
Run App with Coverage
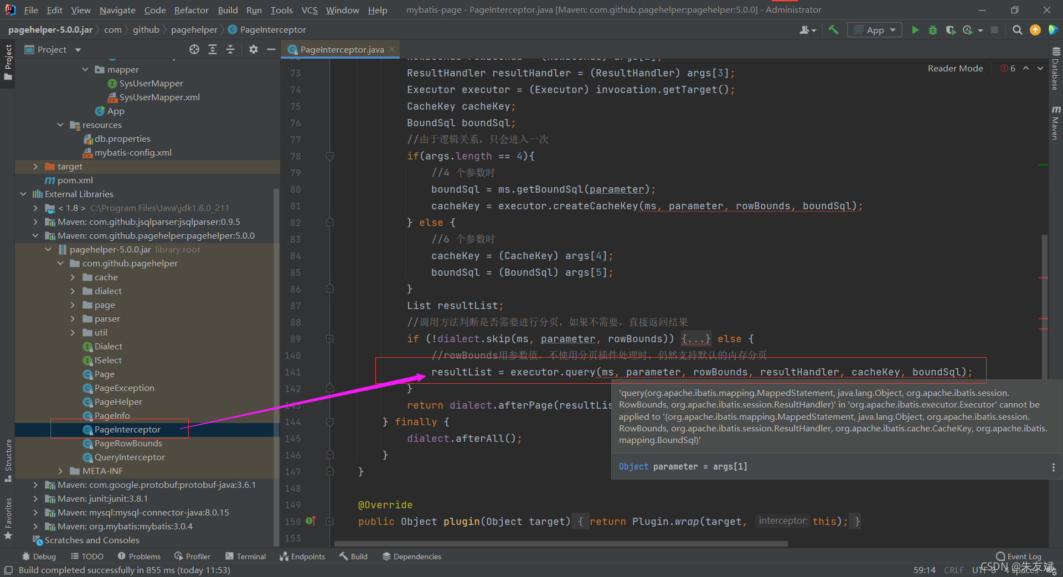951,30
